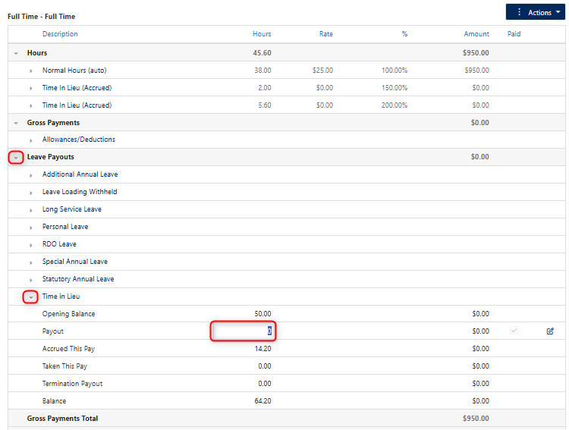Expand the Time In Lieu (Accrued) 150.00% row

coord(31,88)
